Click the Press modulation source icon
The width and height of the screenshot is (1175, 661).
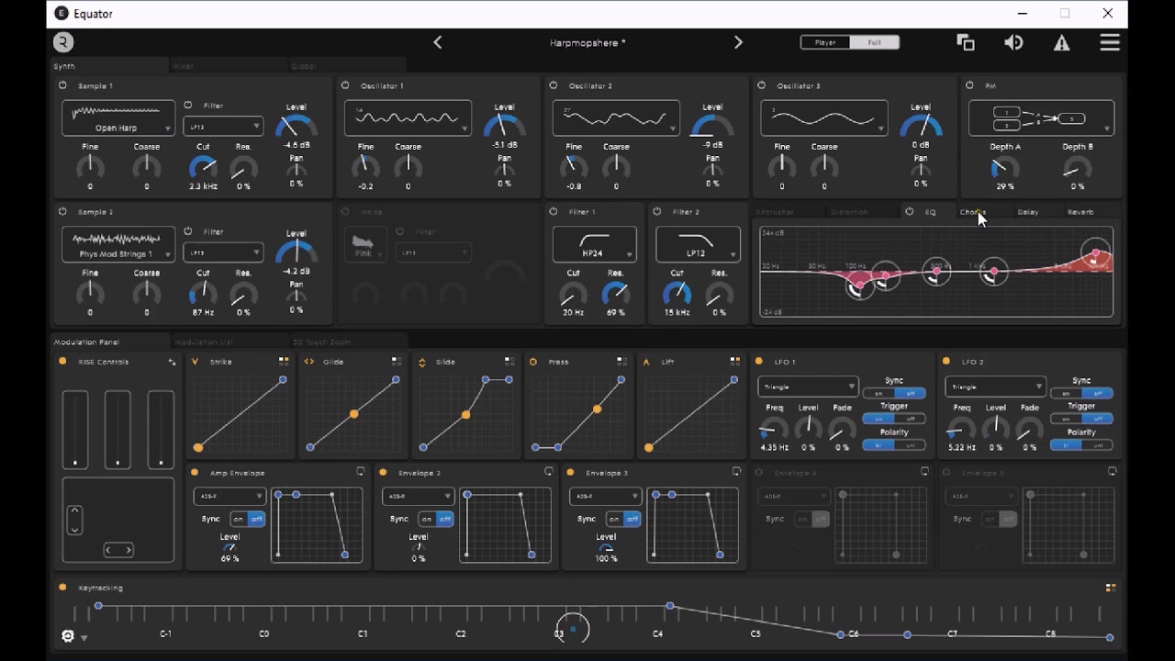[533, 362]
